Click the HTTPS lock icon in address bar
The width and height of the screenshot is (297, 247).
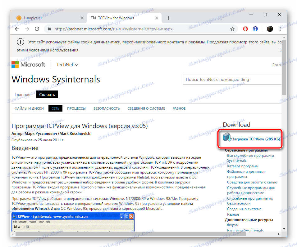pyautogui.click(x=49, y=29)
